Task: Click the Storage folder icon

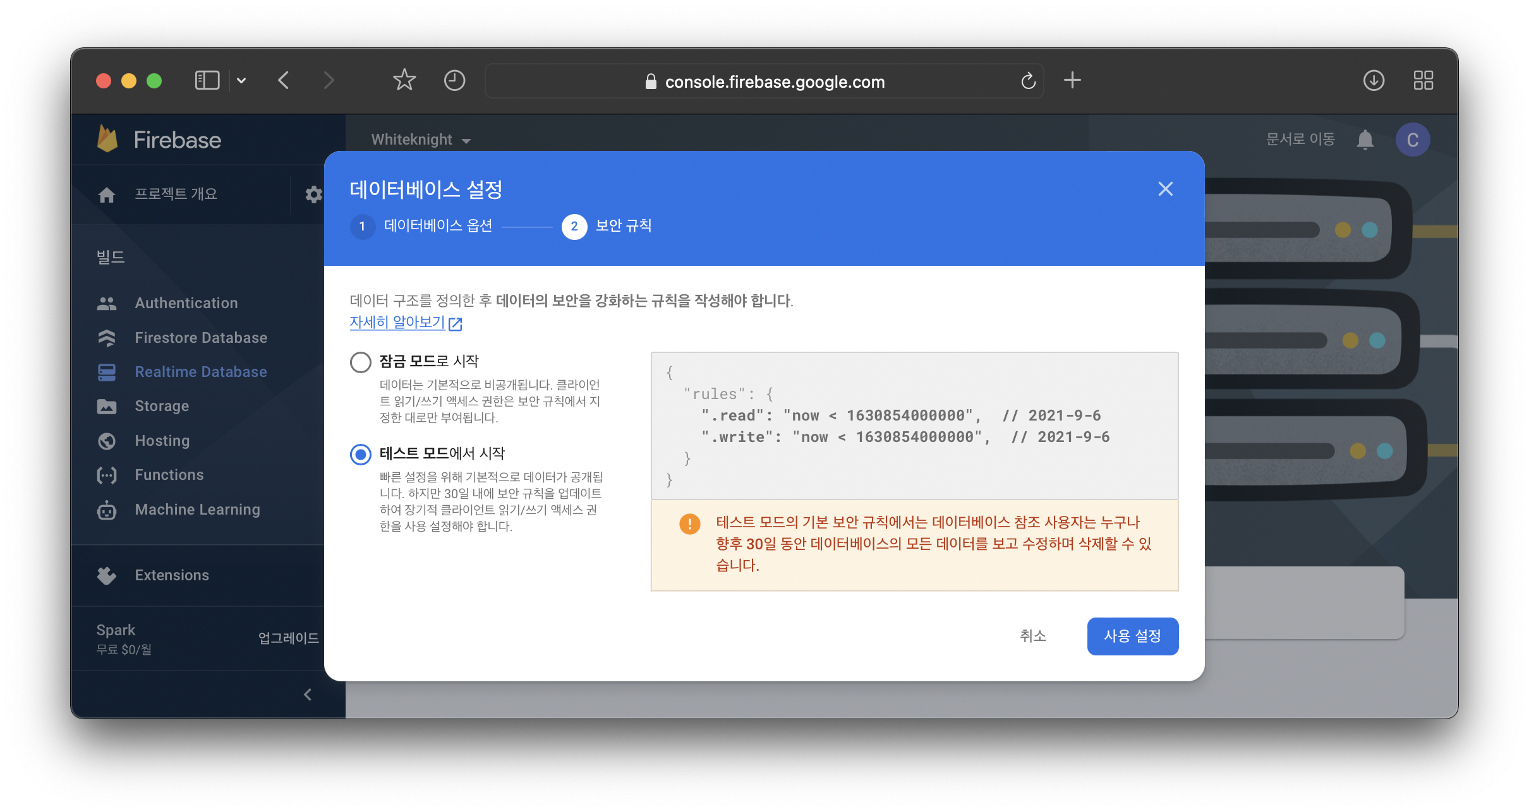Action: tap(107, 406)
